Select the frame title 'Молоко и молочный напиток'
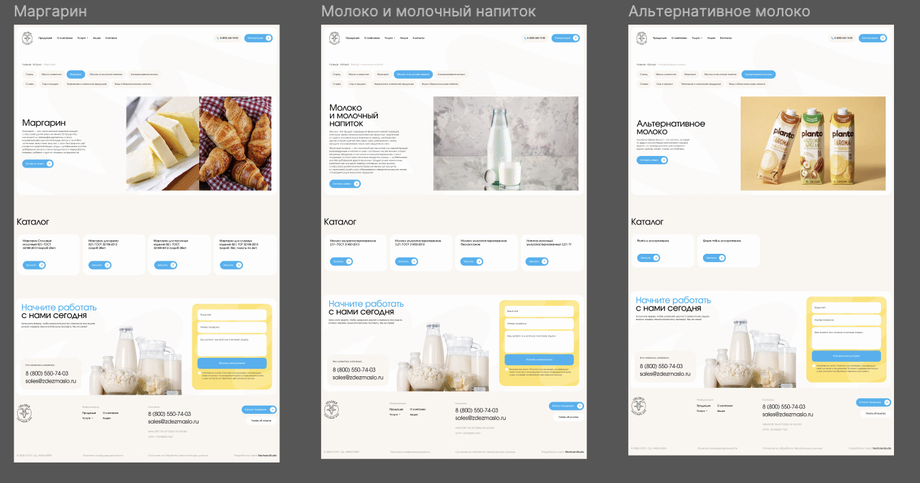The width and height of the screenshot is (920, 483). tap(429, 12)
